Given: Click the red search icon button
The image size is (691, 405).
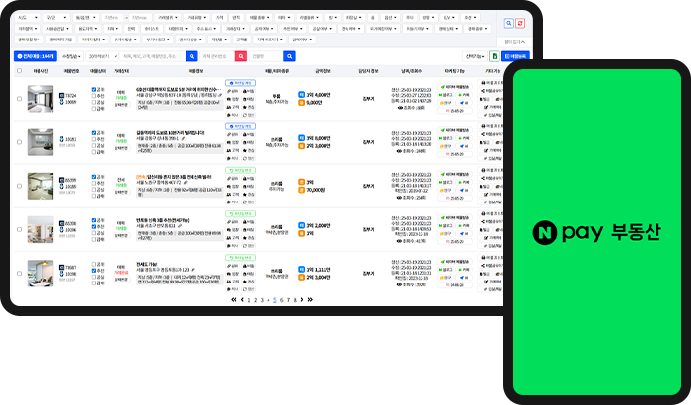Looking at the screenshot, I should [x=240, y=56].
